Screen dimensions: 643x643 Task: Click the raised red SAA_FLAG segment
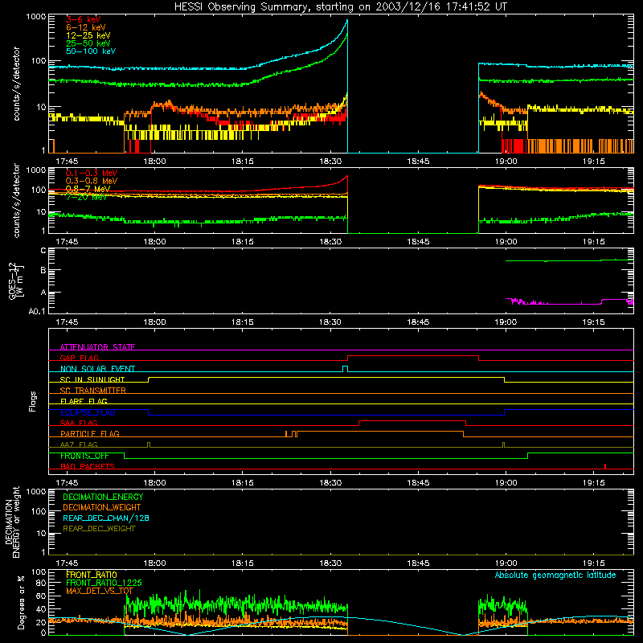412,420
